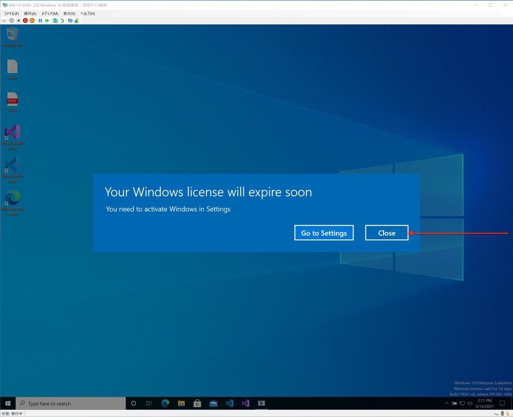This screenshot has height=417, width=513.
Task: Click the last toolbar icon after monitors
Action: (x=77, y=21)
